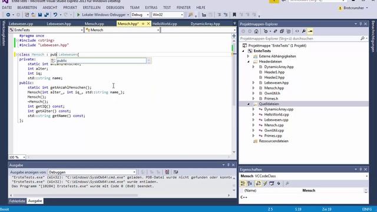The width and height of the screenshot is (377, 212).
Task: Click the Categorized view icon in Eigenschaften
Action: point(243,183)
